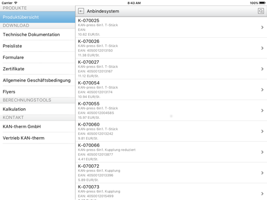Select product title K-070026
Screen dimensions: 267x200
point(89,42)
